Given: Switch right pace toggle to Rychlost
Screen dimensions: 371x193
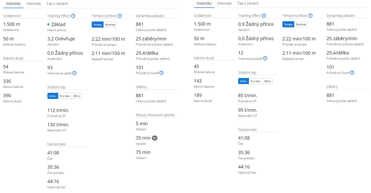Looking at the screenshot, I should click(301, 25).
